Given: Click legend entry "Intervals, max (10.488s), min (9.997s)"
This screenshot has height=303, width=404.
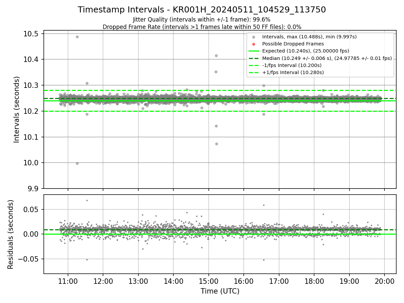Looking at the screenshot, I should (309, 37).
